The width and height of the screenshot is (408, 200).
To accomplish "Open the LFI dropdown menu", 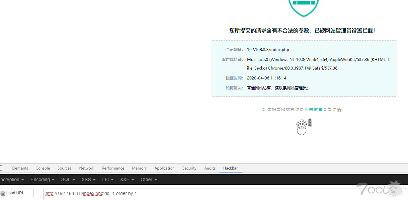I will click(x=108, y=179).
